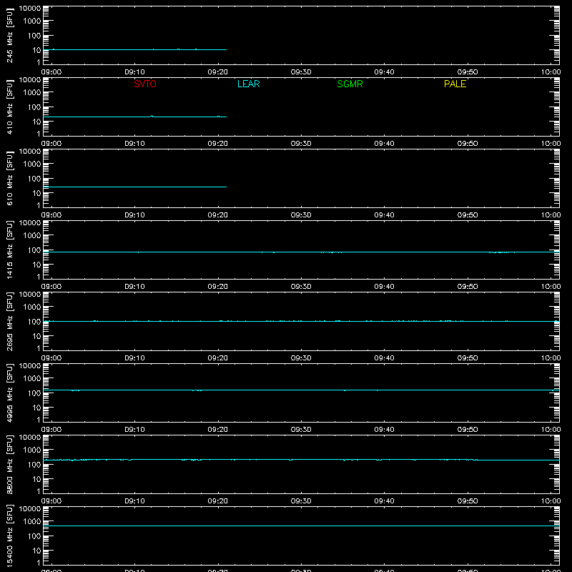Screen dimensions: 572x572
Task: Click the 1000 tick of 4995 MHz panel
Action: 32,378
